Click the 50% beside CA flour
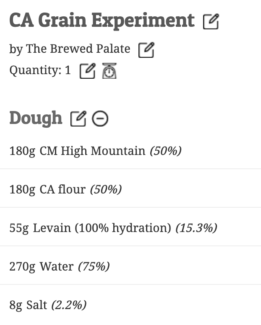261x325 pixels. point(106,189)
